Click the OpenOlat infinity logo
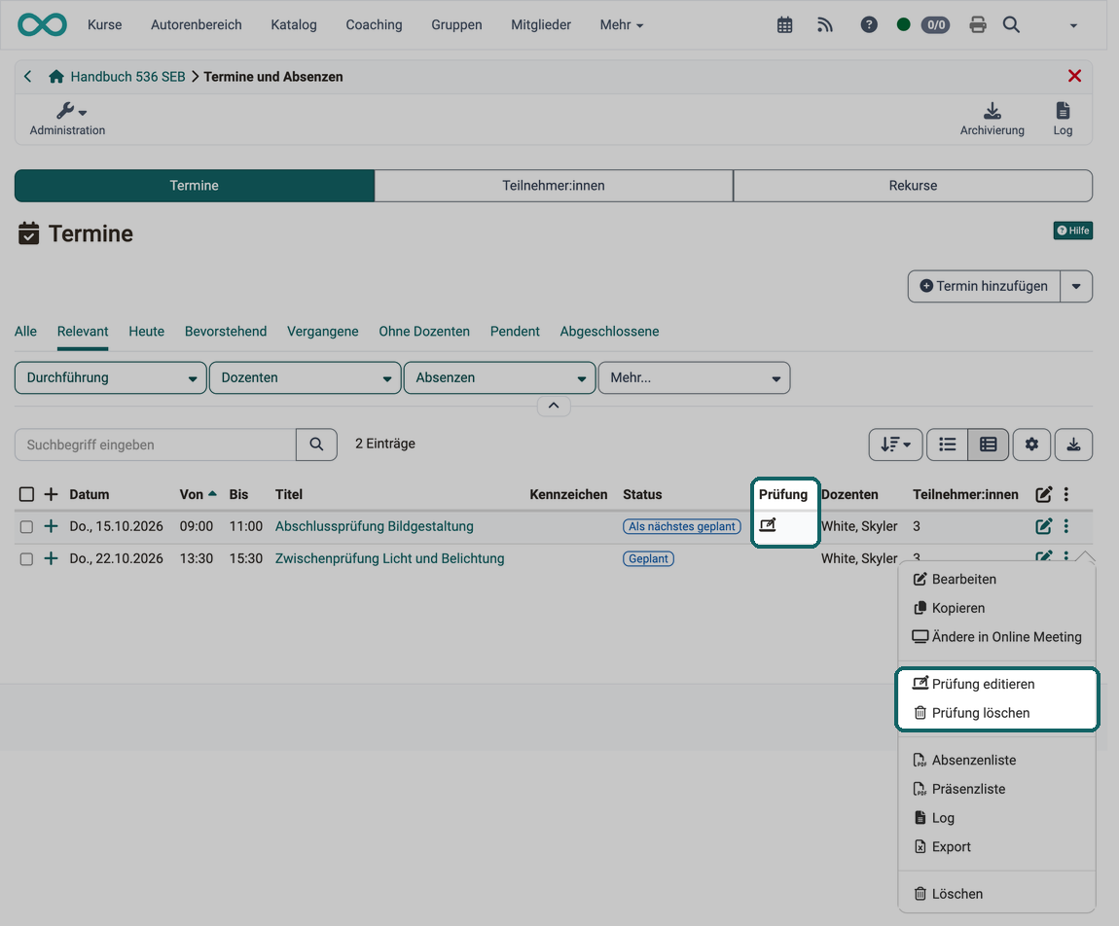Screen dimensions: 1119x926 point(42,24)
